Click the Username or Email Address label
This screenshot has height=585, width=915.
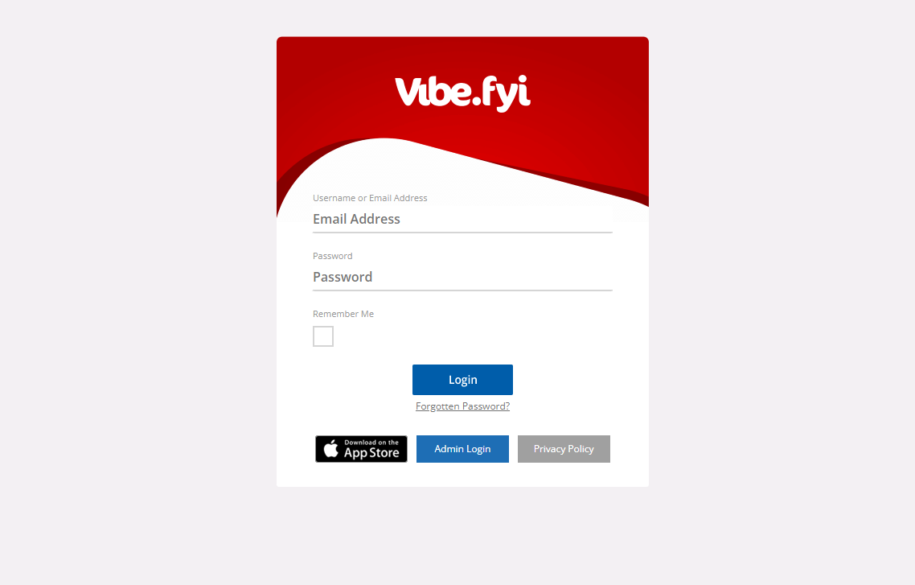tap(370, 198)
